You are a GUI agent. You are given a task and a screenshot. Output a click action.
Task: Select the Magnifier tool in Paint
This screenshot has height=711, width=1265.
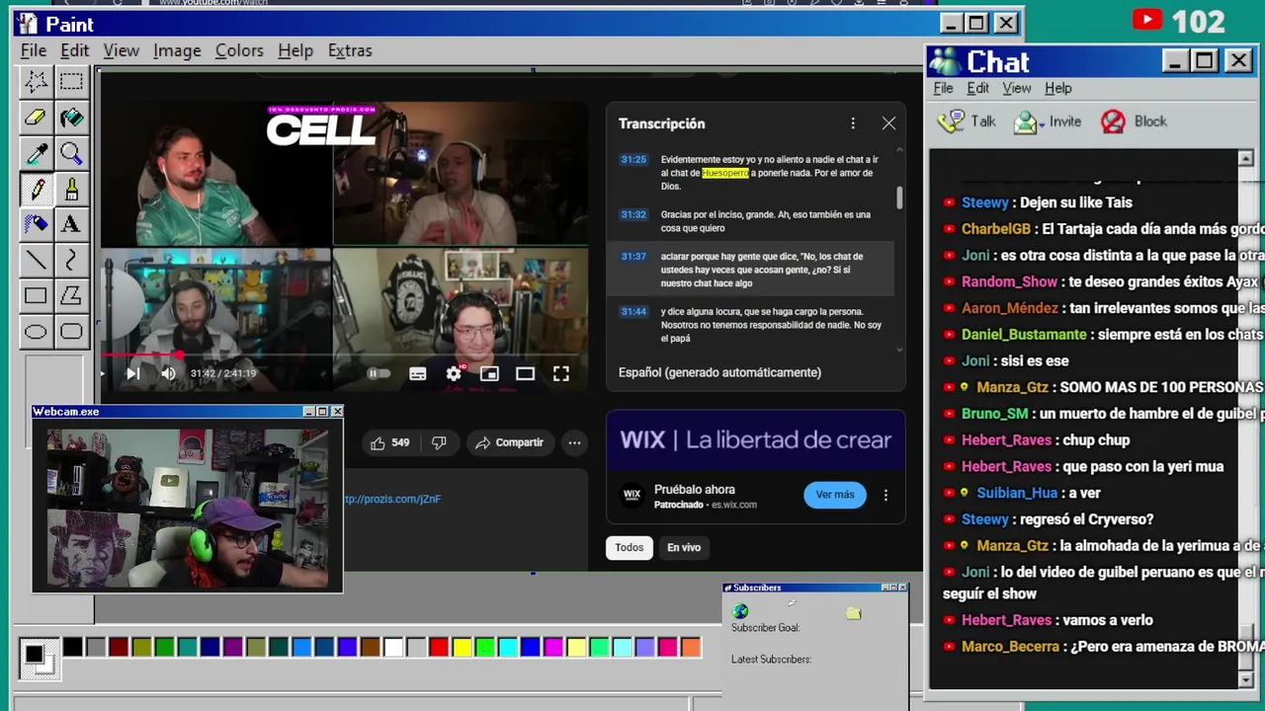[x=71, y=153]
